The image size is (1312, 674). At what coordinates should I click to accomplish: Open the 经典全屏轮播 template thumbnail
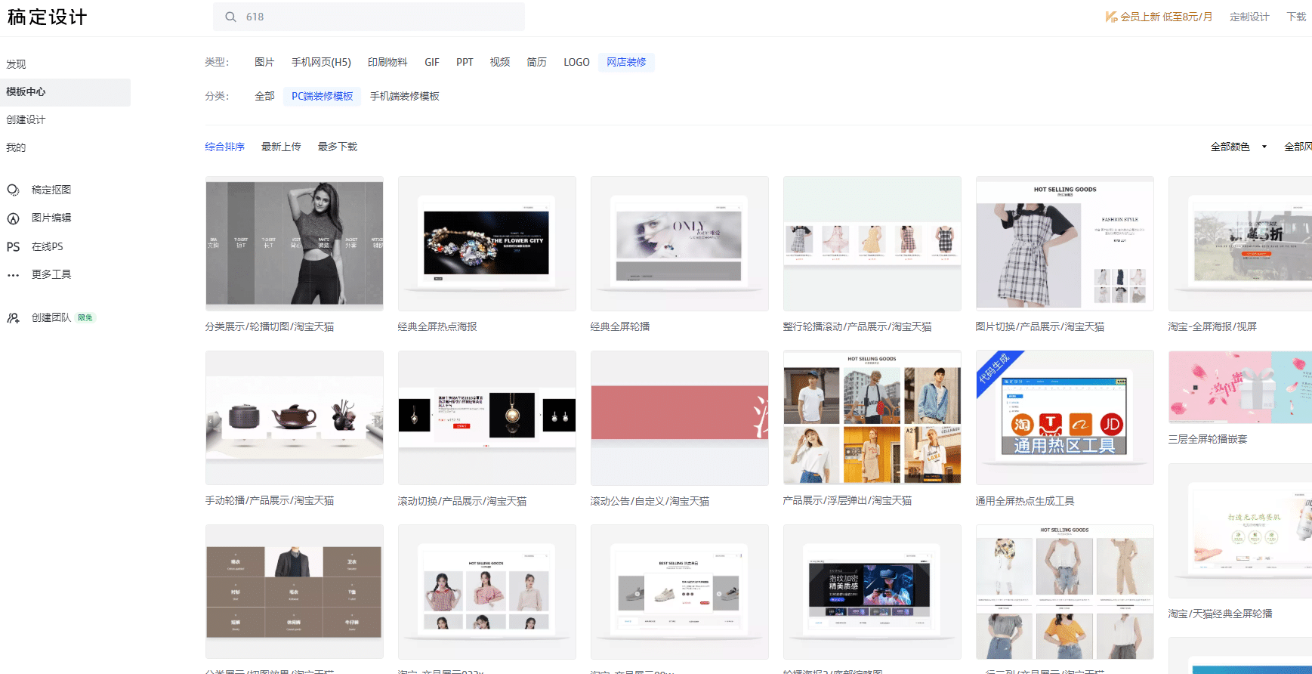click(680, 243)
